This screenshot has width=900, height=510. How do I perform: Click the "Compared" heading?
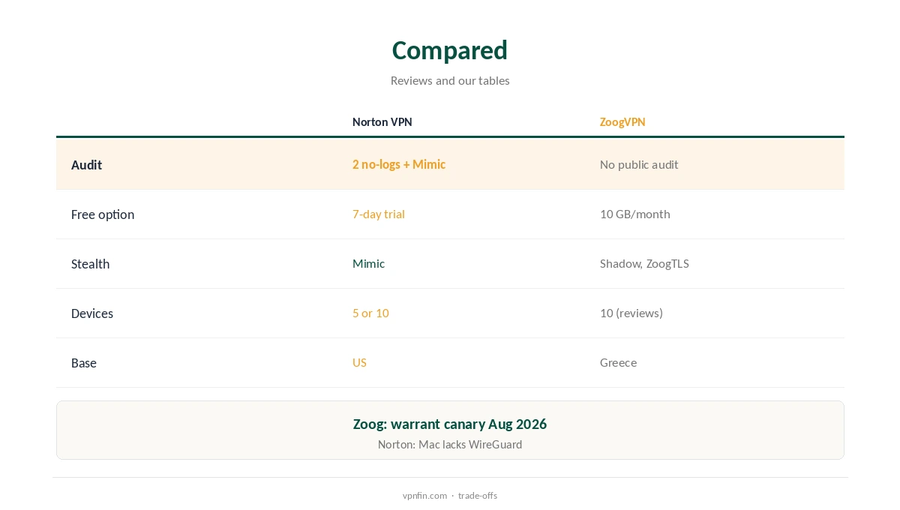[x=450, y=50]
